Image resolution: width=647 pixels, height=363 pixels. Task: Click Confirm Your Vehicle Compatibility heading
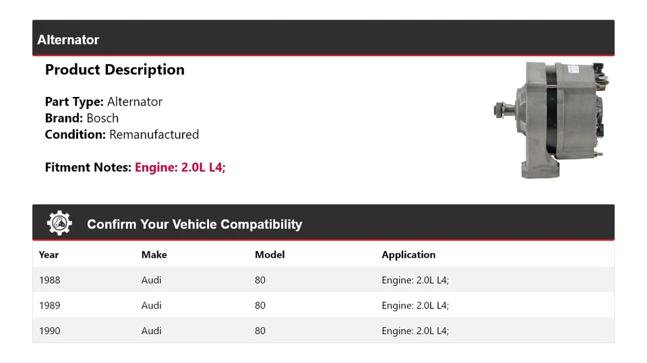click(x=194, y=224)
